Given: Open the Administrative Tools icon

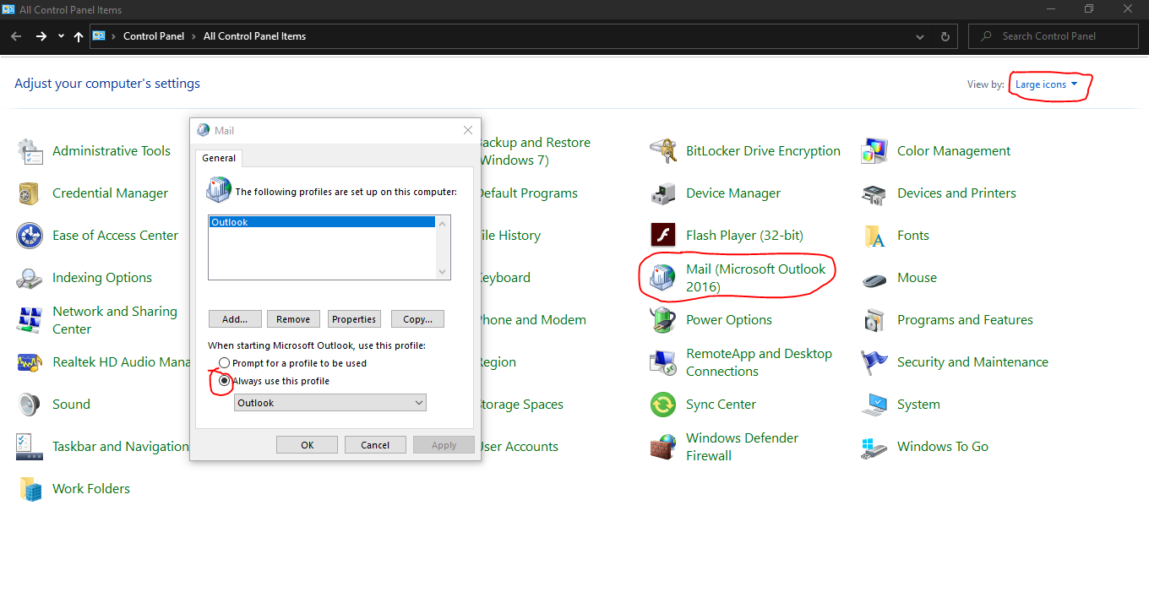Looking at the screenshot, I should click(30, 151).
